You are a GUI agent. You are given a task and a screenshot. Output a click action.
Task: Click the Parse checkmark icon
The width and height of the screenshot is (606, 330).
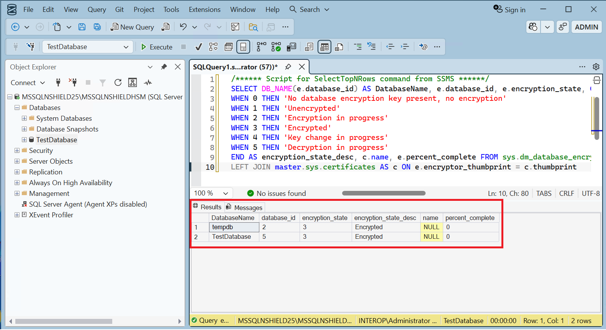[x=198, y=47]
